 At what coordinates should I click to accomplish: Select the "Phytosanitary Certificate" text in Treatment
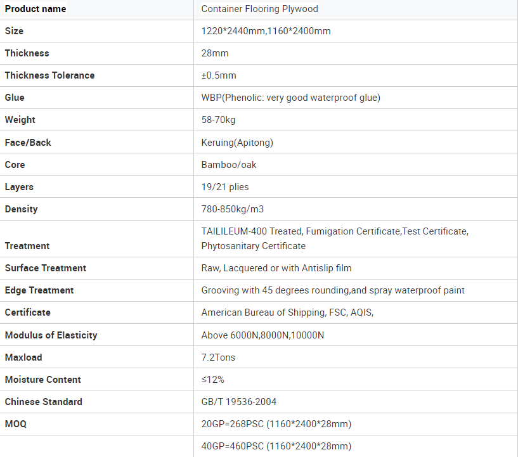253,246
